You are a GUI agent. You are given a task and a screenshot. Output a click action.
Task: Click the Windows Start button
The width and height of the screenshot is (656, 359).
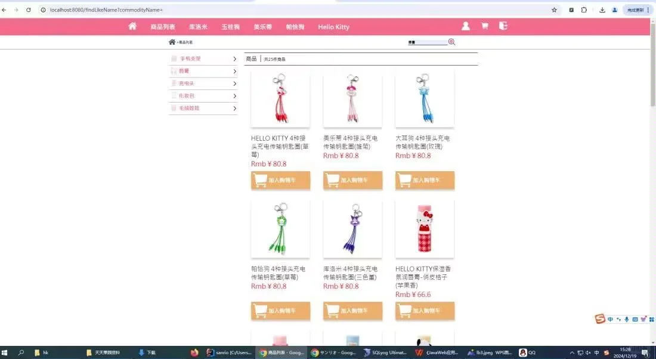pyautogui.click(x=6, y=352)
